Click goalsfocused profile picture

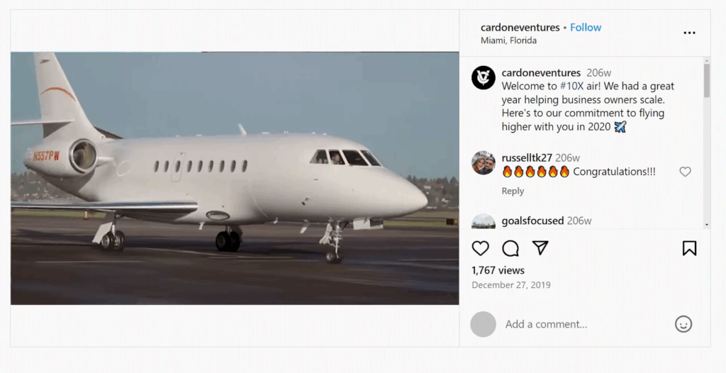click(x=484, y=221)
